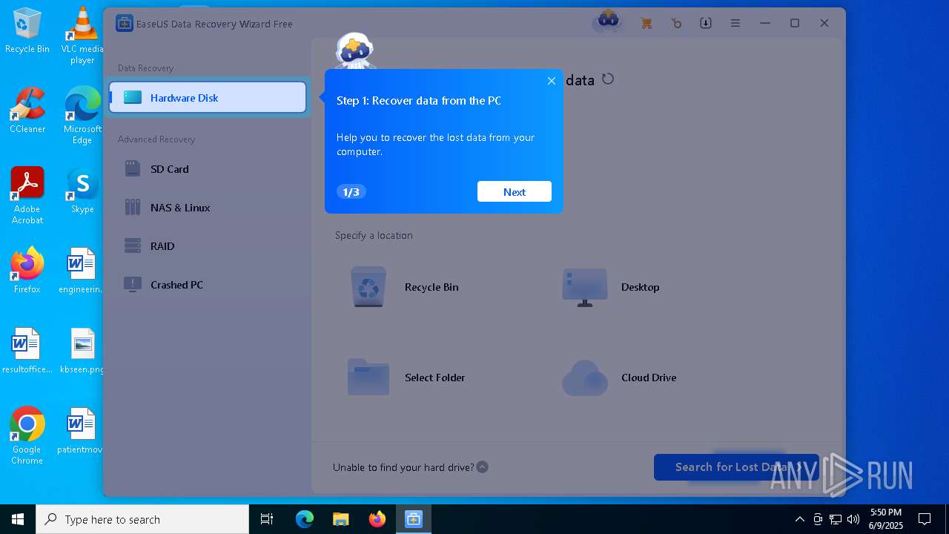This screenshot has height=534, width=949.
Task: Select the patientmov Word document on desktop
Action: point(82,431)
